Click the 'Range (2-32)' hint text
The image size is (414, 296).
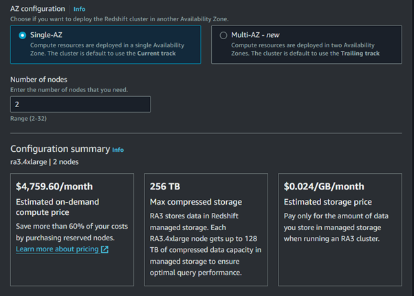click(x=28, y=119)
